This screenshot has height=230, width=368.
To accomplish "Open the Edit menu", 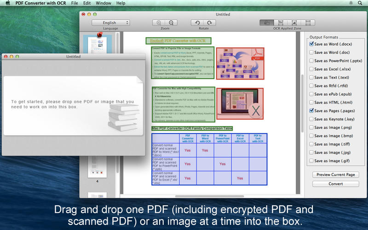I will click(x=87, y=3).
